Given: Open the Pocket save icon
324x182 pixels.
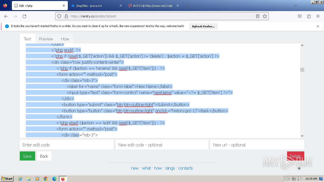Looking at the screenshot, I should 300,16.
